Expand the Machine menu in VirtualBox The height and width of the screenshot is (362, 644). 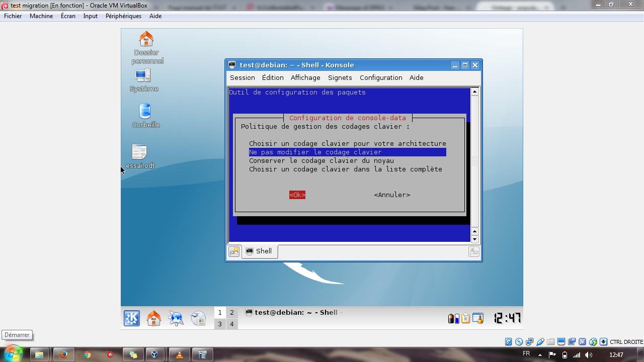pos(41,16)
